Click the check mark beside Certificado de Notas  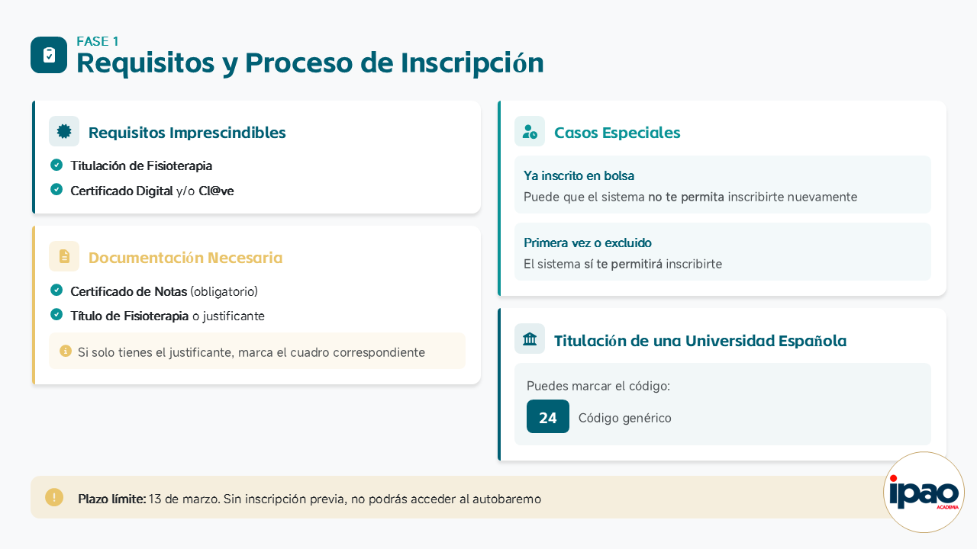[56, 290]
